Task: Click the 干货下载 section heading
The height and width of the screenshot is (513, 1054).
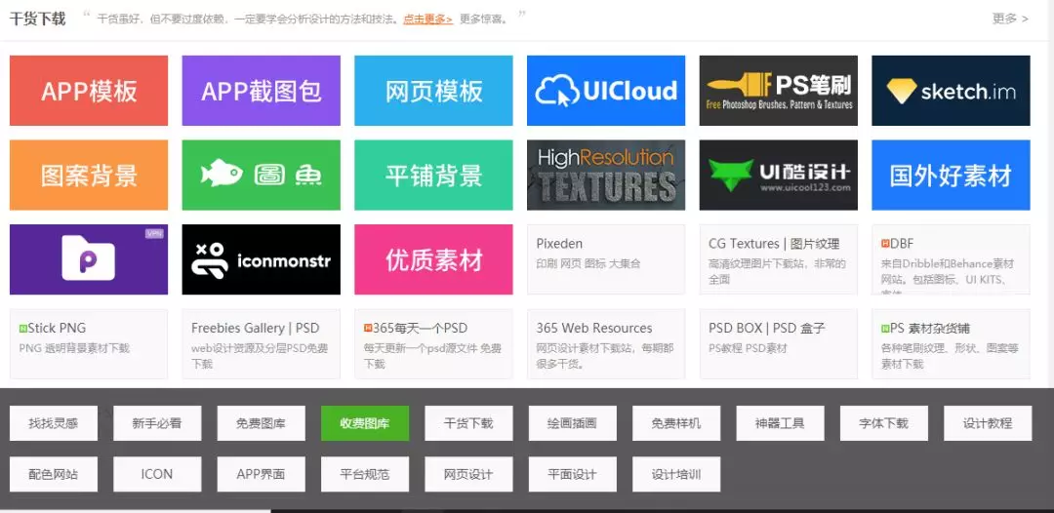Action: (38, 19)
